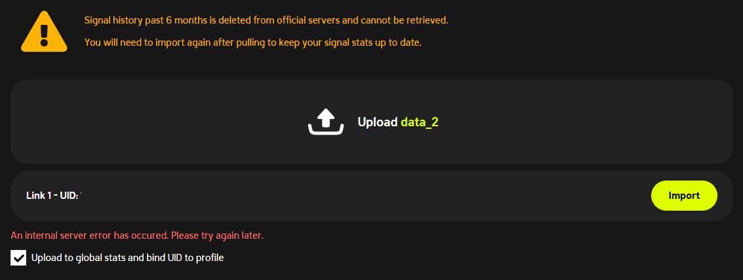Click the 'Link 1 - UID:' label

point(52,196)
